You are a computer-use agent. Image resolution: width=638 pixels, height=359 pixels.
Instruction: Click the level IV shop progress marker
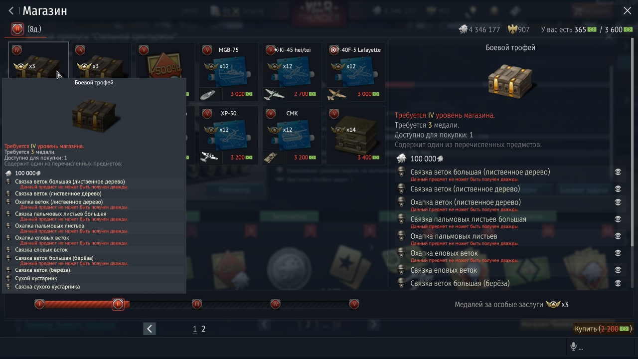tap(275, 304)
